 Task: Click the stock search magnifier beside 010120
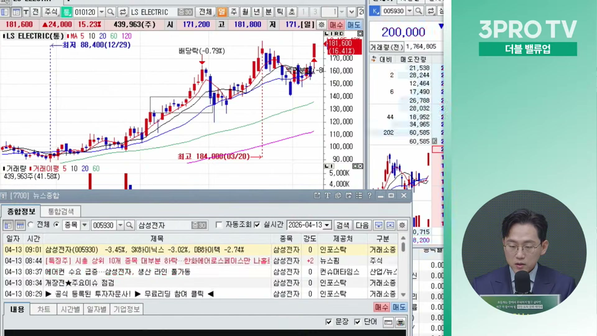point(110,12)
